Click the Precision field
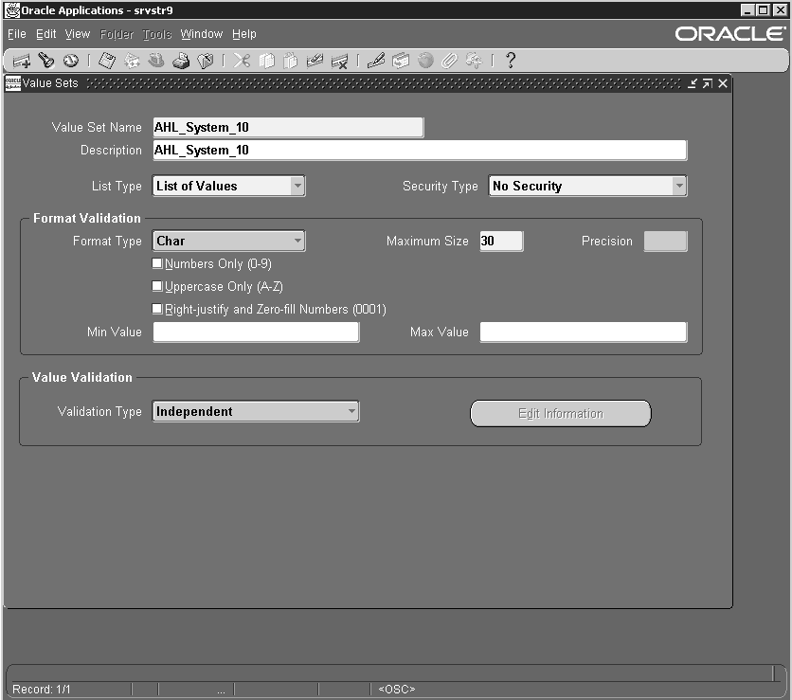792x700 pixels. 665,241
